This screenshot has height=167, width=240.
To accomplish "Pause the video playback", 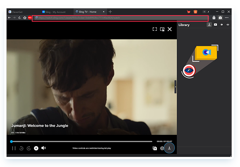I will tap(14, 148).
